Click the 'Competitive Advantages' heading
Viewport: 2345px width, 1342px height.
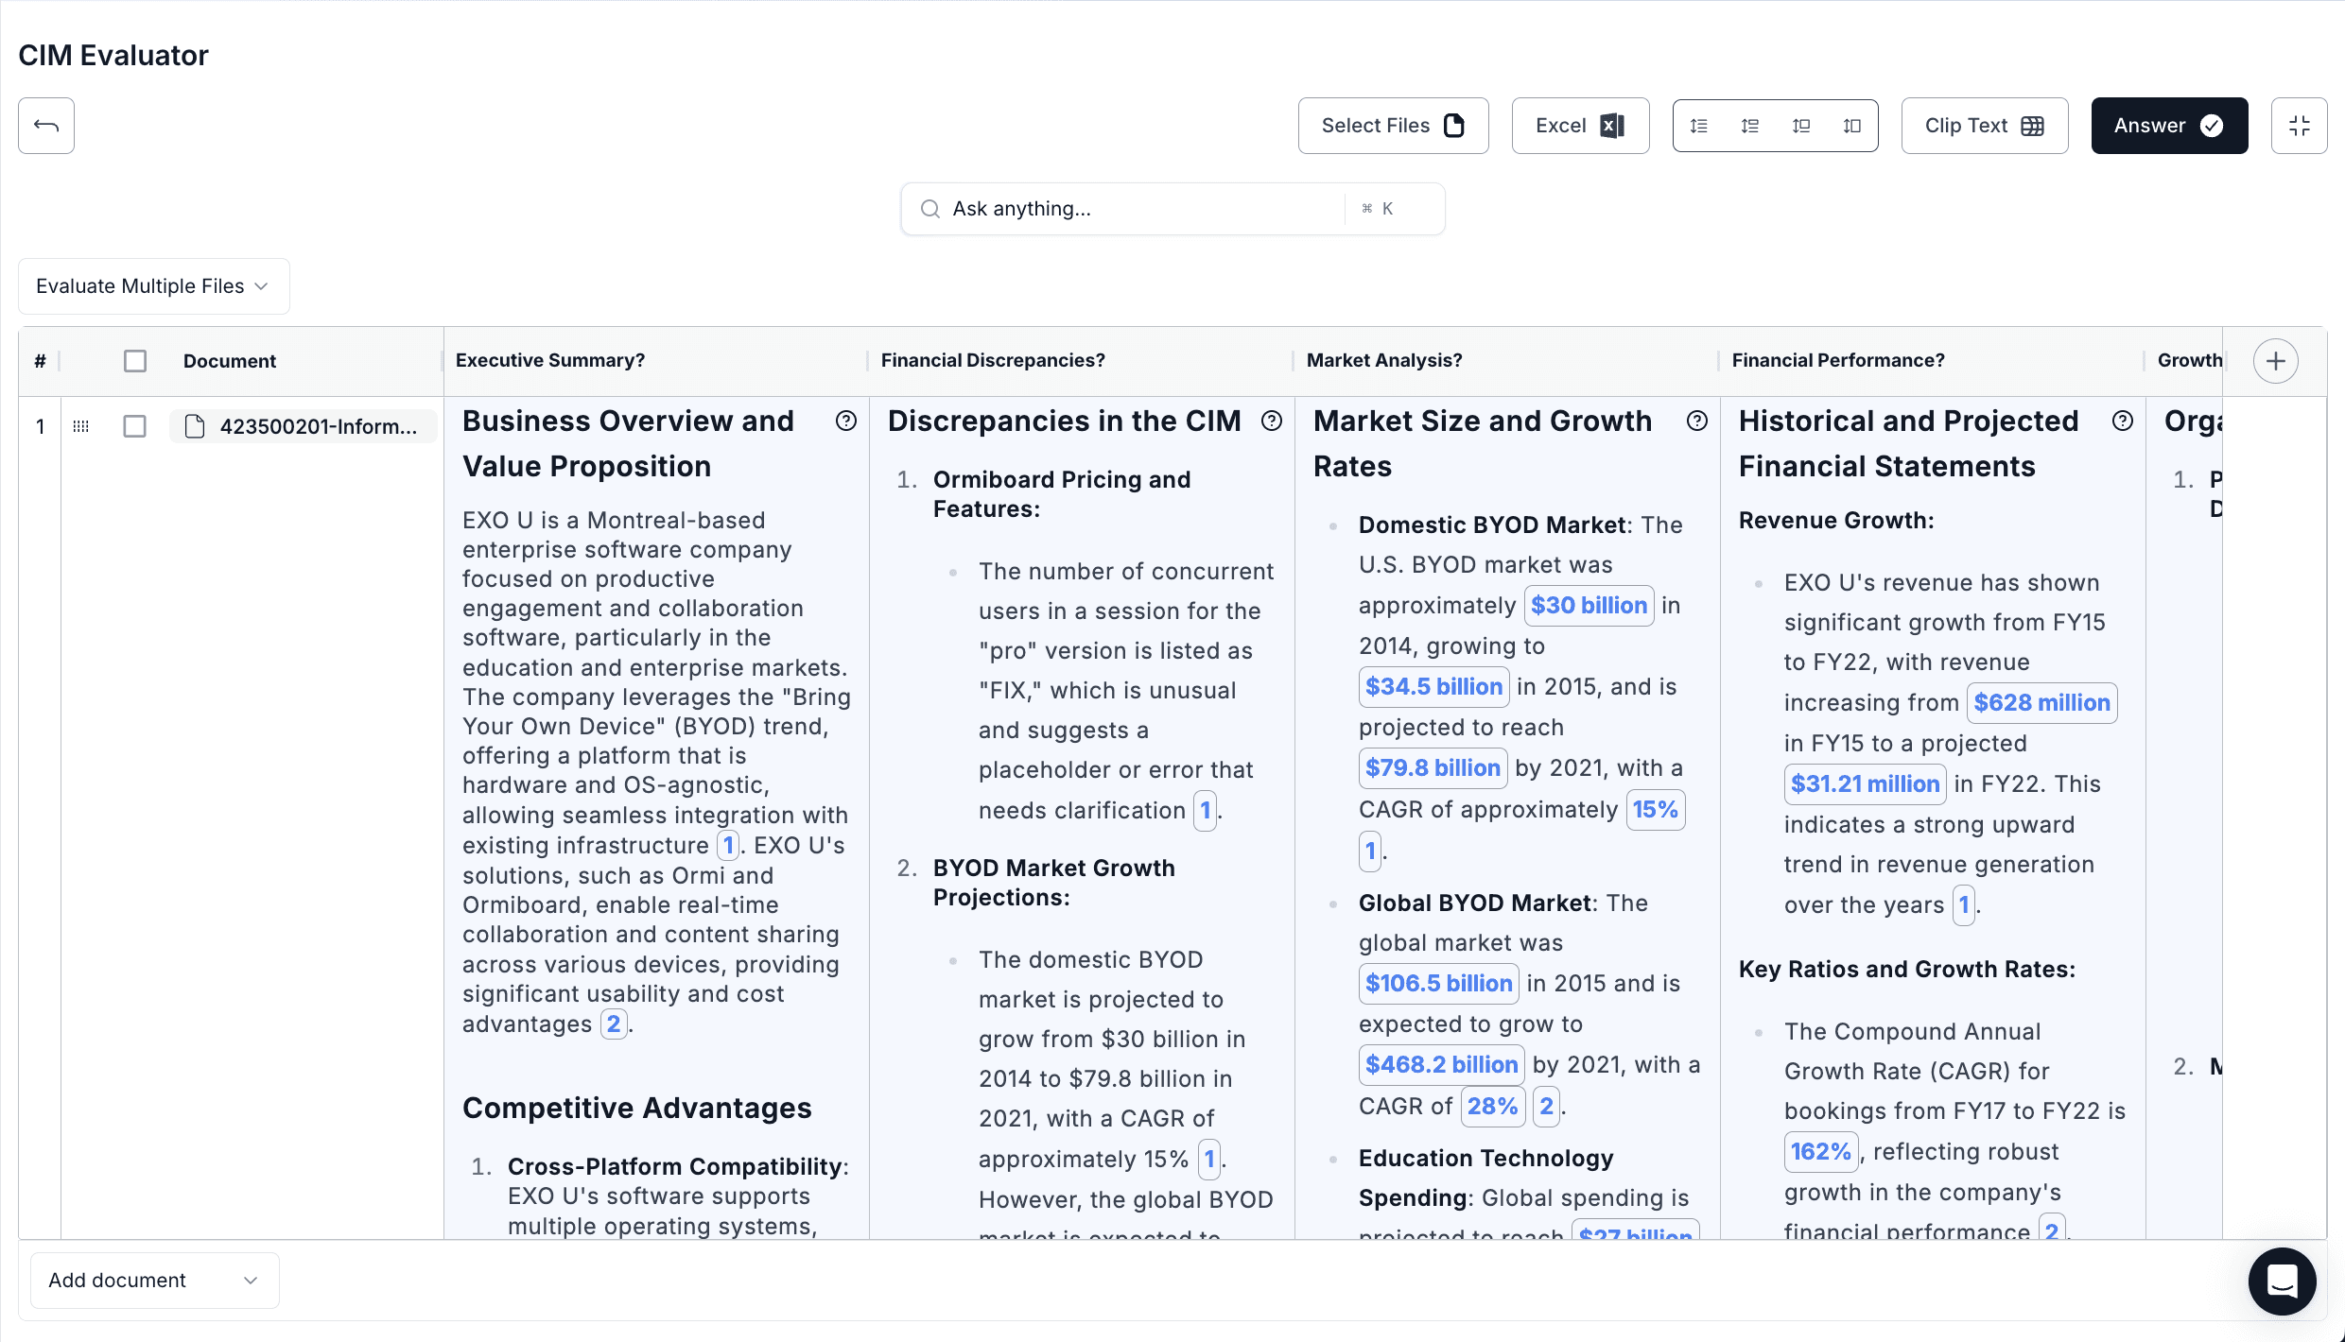(x=636, y=1109)
